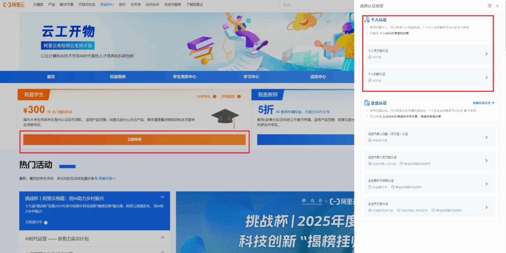Switch to the 首页 tab

tap(51, 77)
